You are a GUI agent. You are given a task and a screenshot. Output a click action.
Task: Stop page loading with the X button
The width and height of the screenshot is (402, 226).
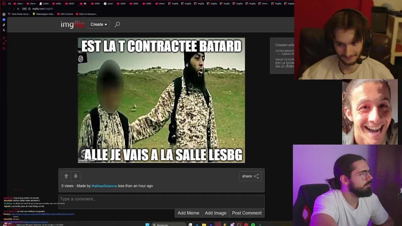[18, 9]
